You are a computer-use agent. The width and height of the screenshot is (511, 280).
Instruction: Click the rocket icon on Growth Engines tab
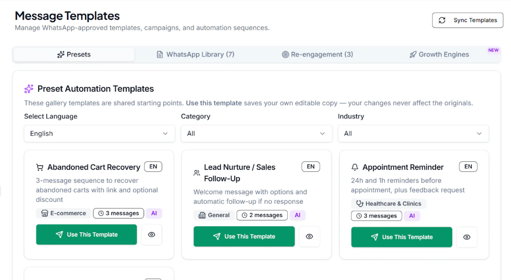click(x=413, y=55)
